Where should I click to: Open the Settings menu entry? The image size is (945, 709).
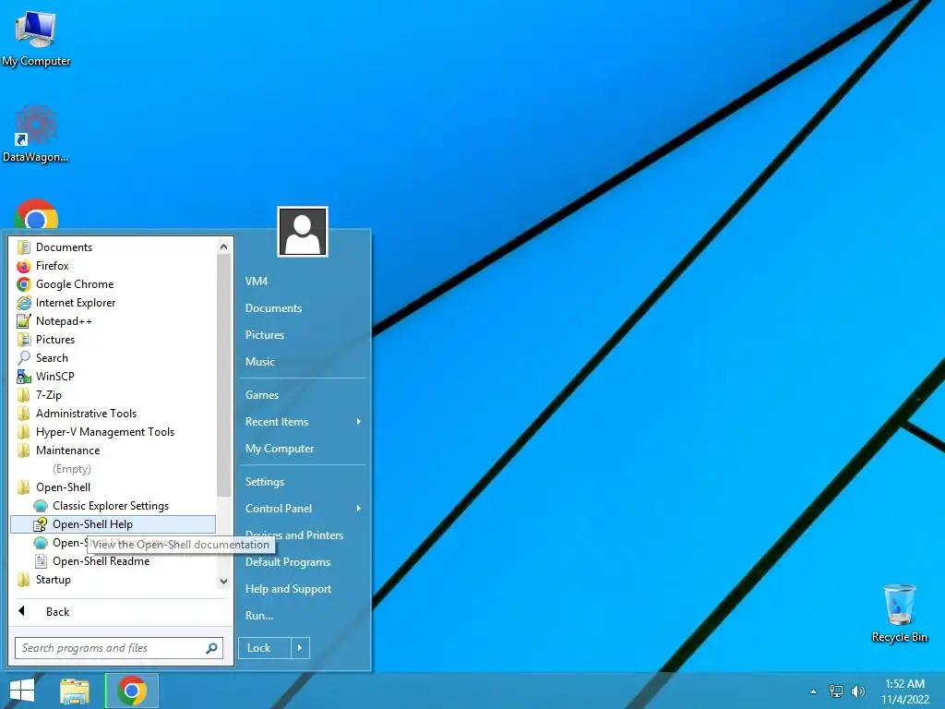303,482
